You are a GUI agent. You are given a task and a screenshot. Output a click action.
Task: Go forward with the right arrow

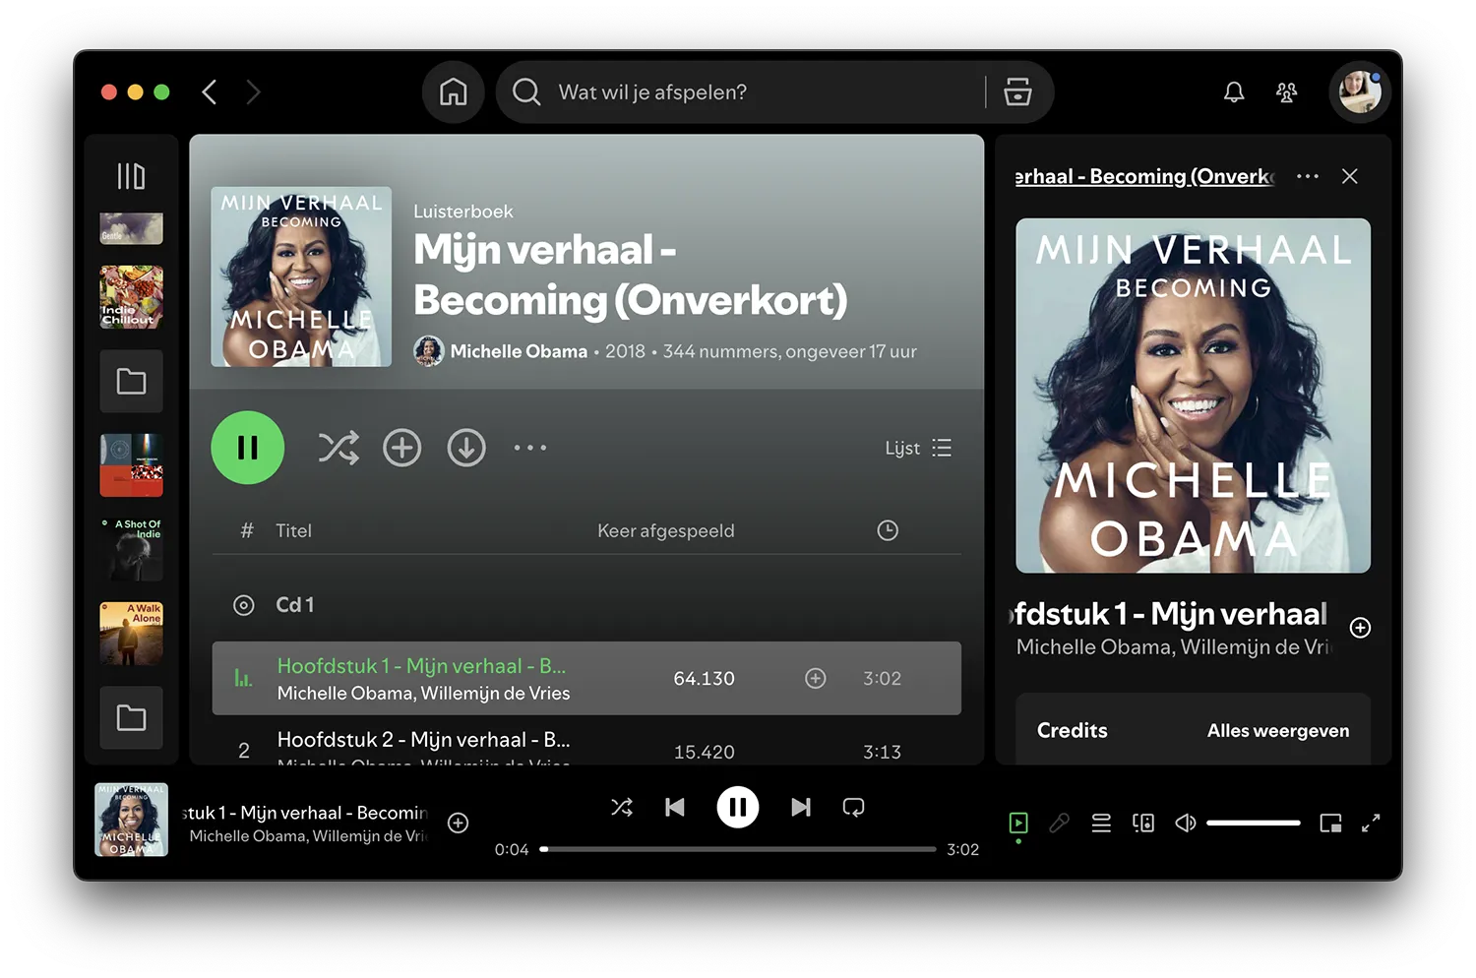point(254,92)
